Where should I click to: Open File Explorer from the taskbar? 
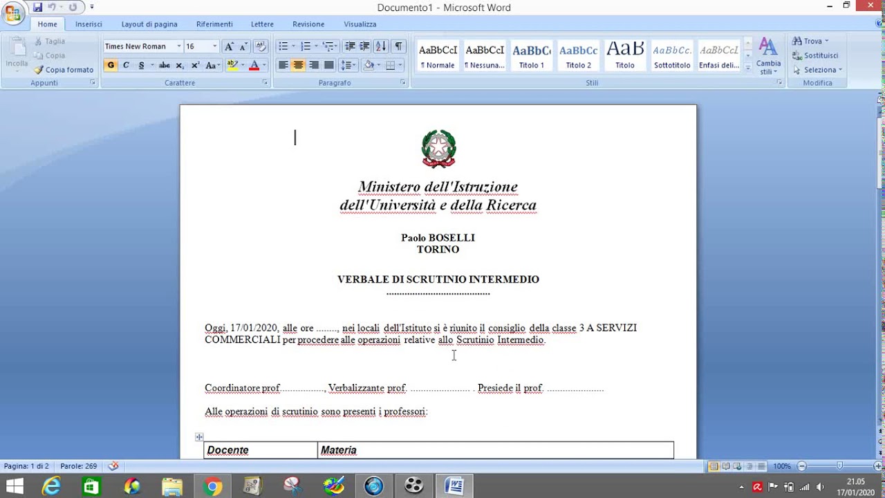tap(172, 486)
